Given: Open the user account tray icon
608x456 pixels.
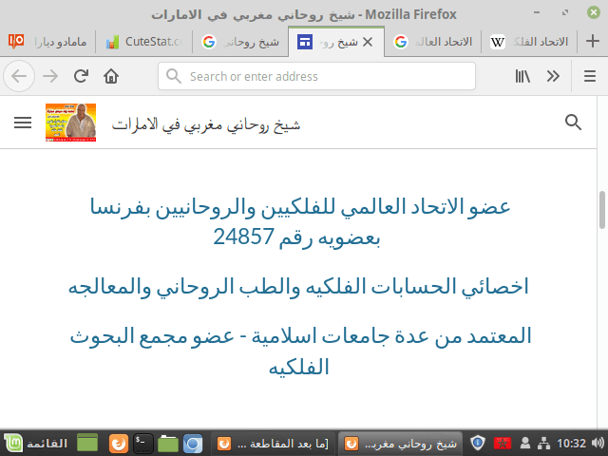Looking at the screenshot, I should (x=525, y=443).
